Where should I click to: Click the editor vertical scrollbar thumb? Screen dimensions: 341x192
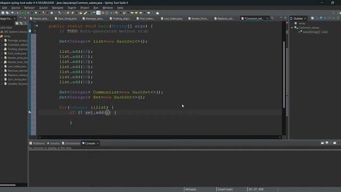pyautogui.click(x=284, y=74)
